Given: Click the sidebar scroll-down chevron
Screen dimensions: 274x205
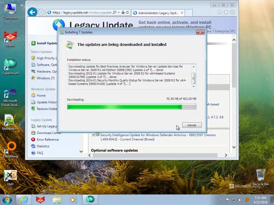Looking at the screenshot, I should pos(81,151).
